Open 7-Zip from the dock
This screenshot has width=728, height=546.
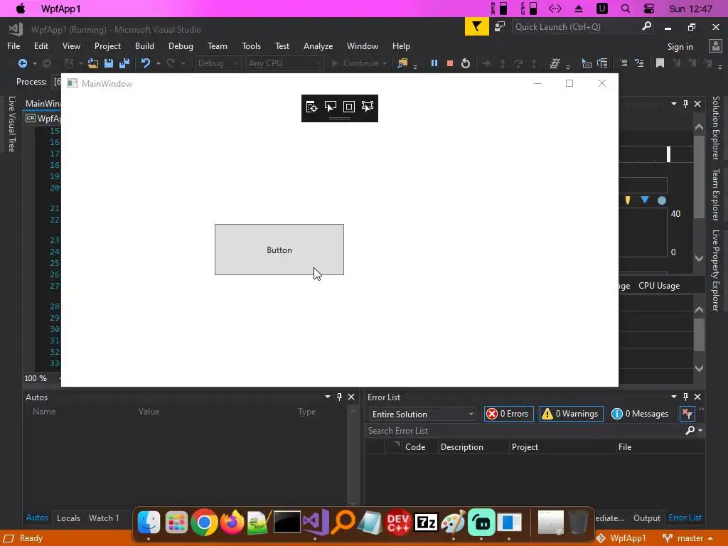pyautogui.click(x=426, y=523)
